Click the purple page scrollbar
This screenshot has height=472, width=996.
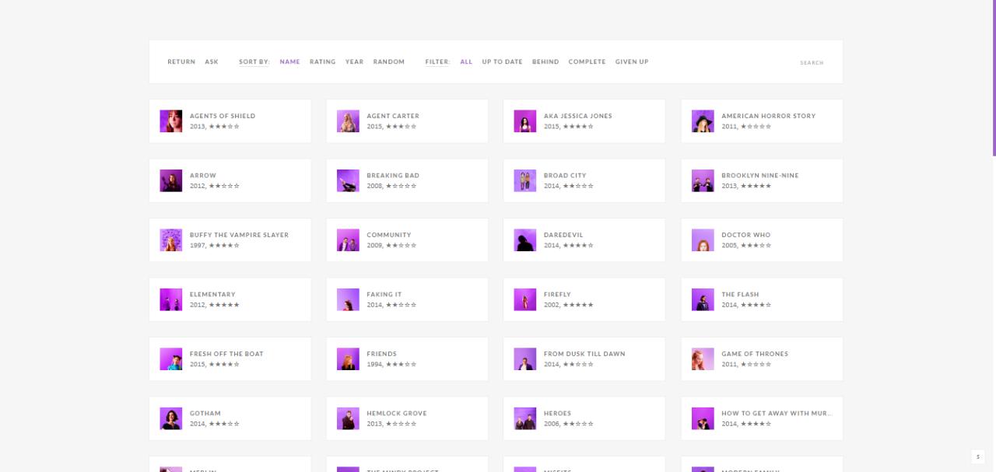click(994, 78)
